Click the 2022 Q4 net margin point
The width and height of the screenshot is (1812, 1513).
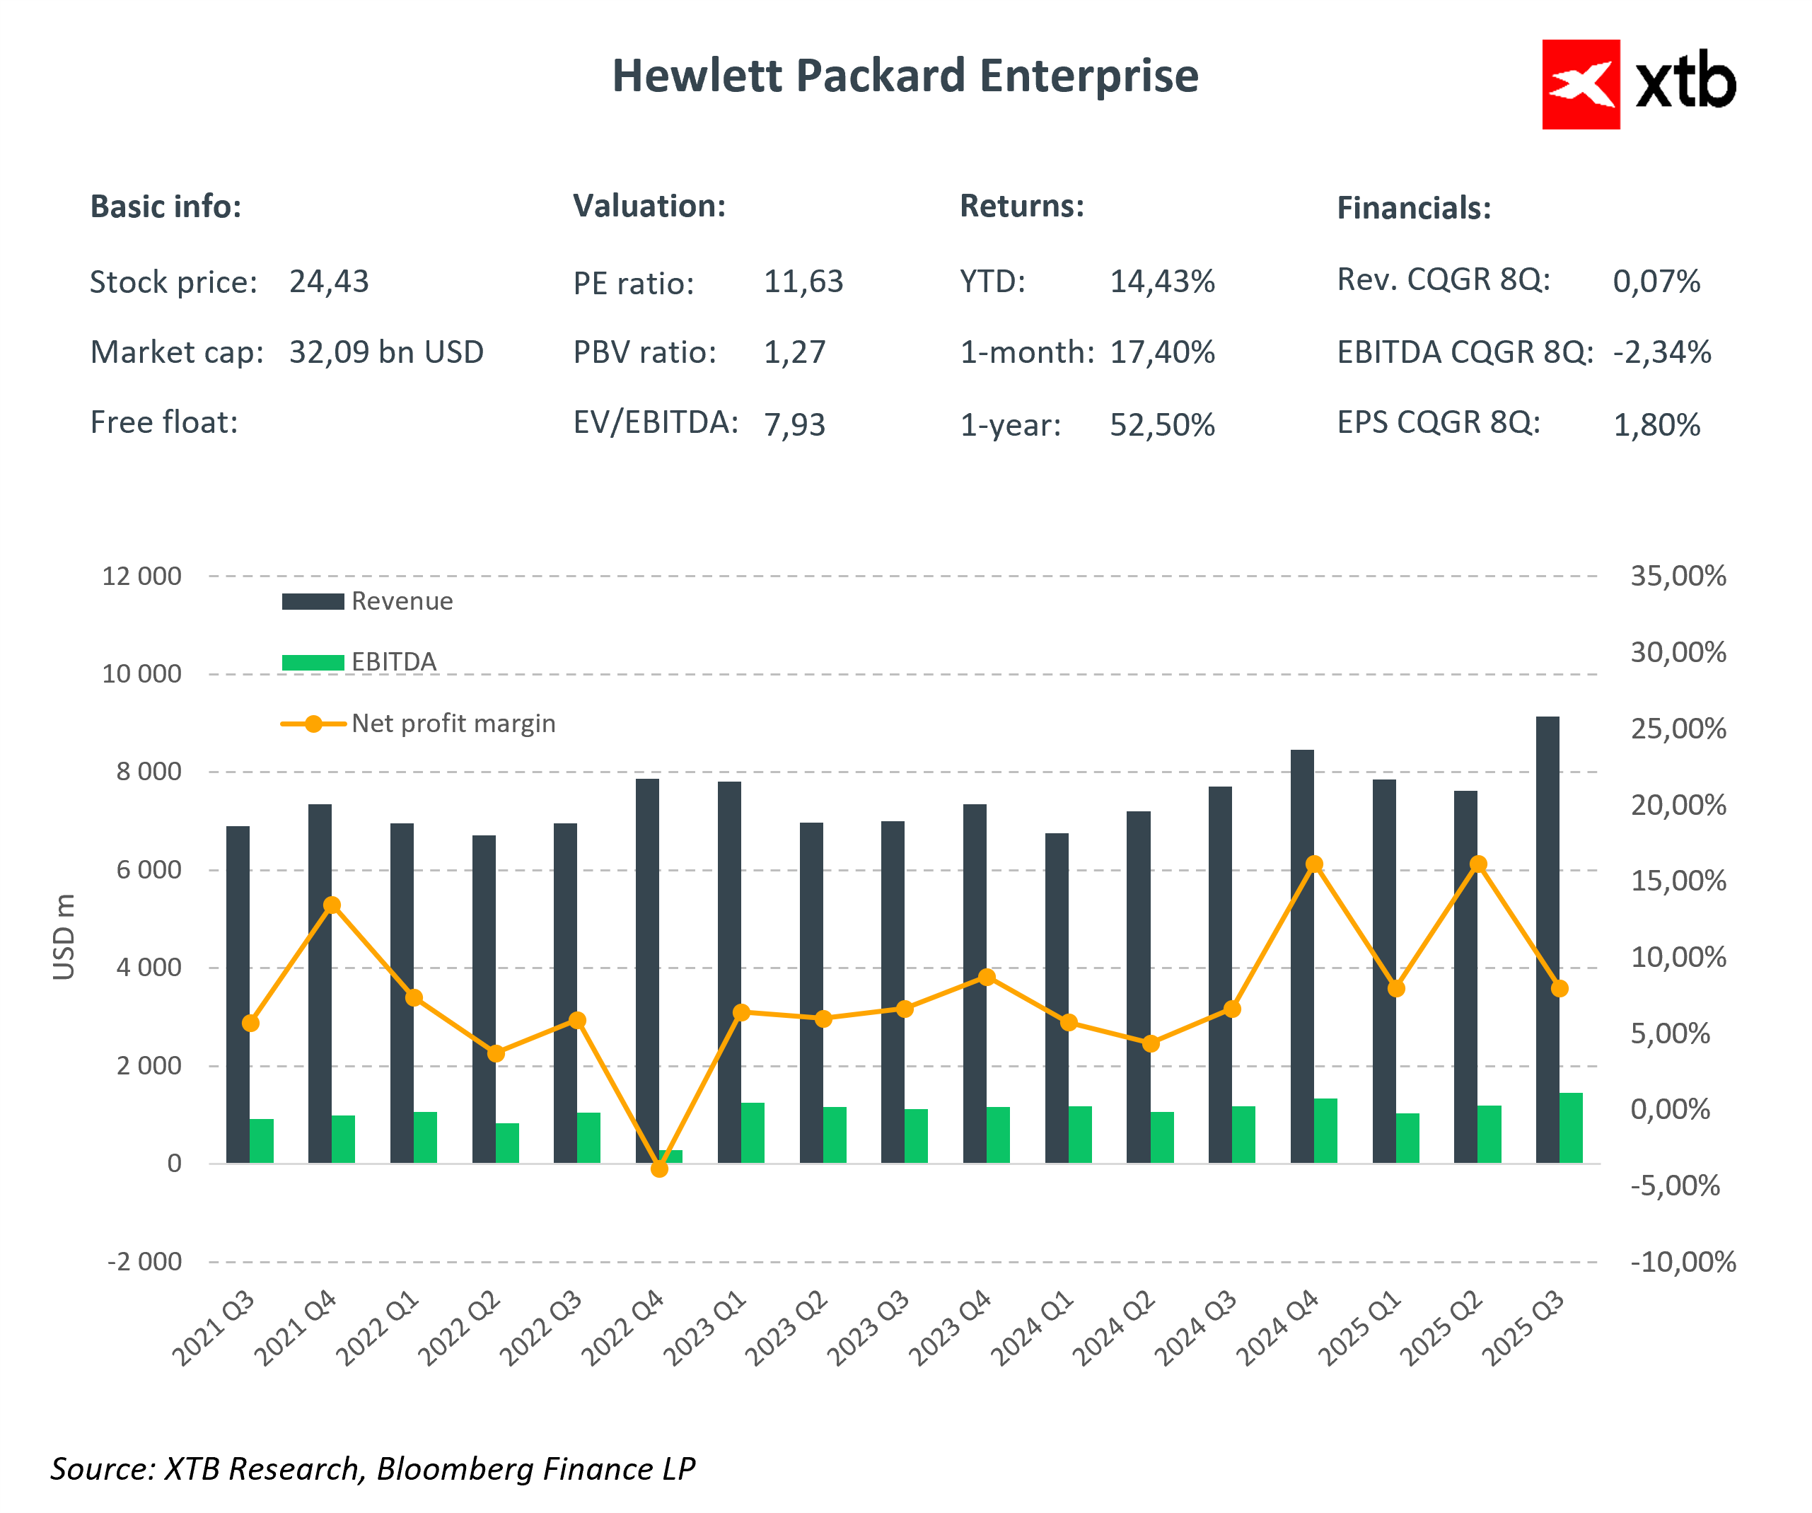659,1169
